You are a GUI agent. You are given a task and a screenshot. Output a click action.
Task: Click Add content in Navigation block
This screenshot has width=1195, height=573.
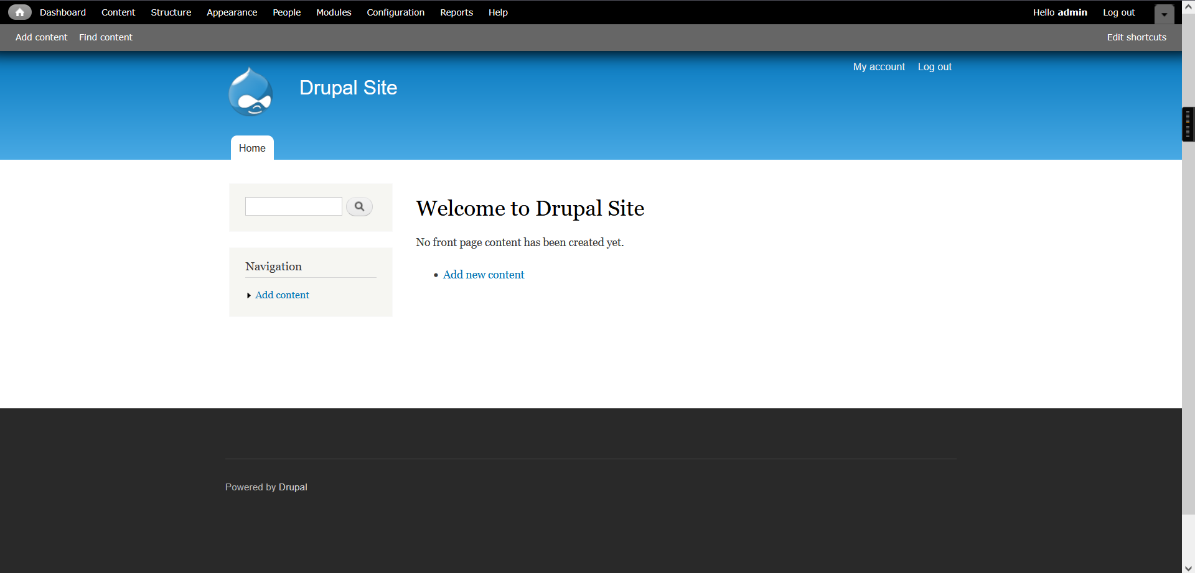coord(282,295)
